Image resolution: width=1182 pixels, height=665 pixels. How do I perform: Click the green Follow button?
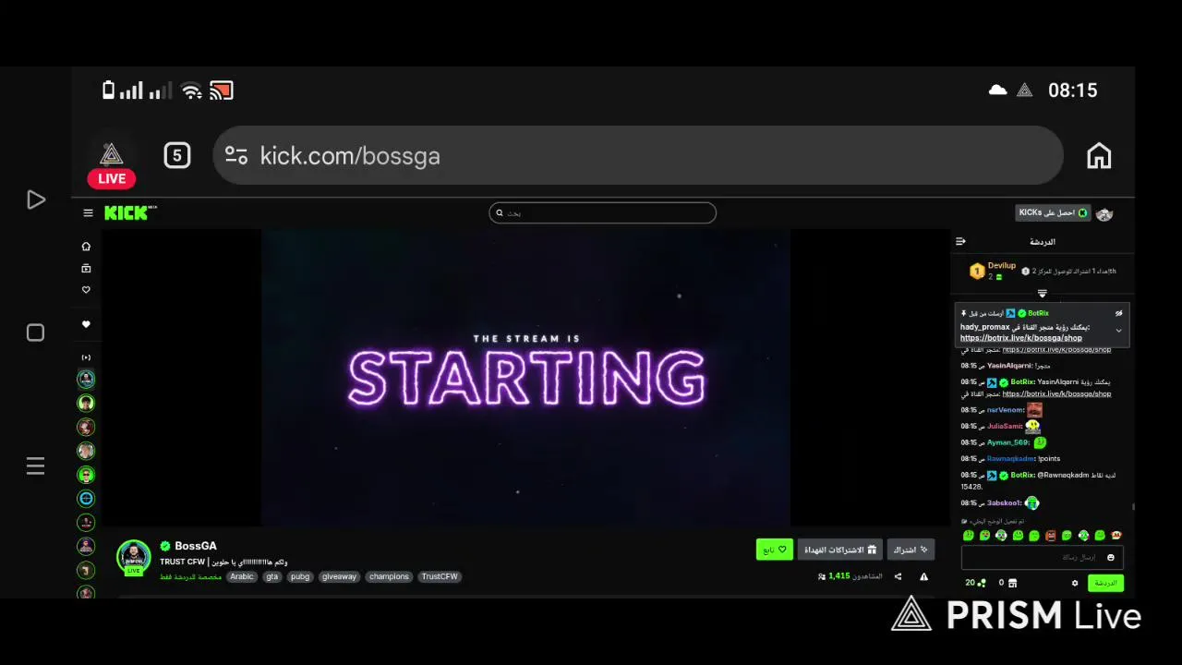coord(774,550)
